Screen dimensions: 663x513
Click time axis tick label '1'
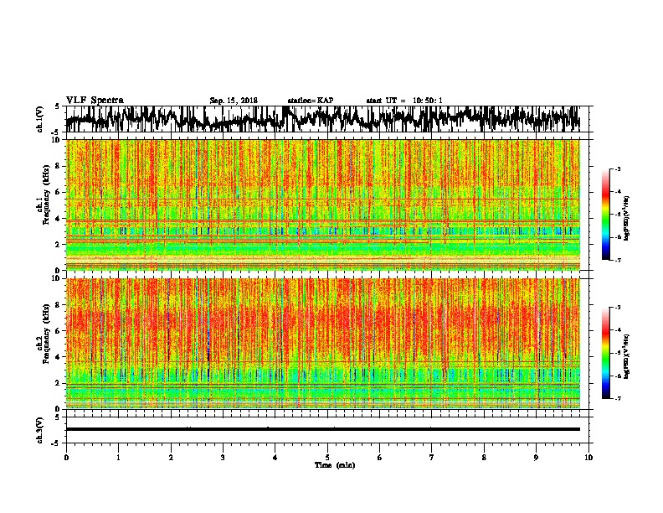(x=118, y=458)
